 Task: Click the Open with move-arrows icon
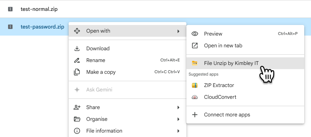pyautogui.click(x=77, y=31)
